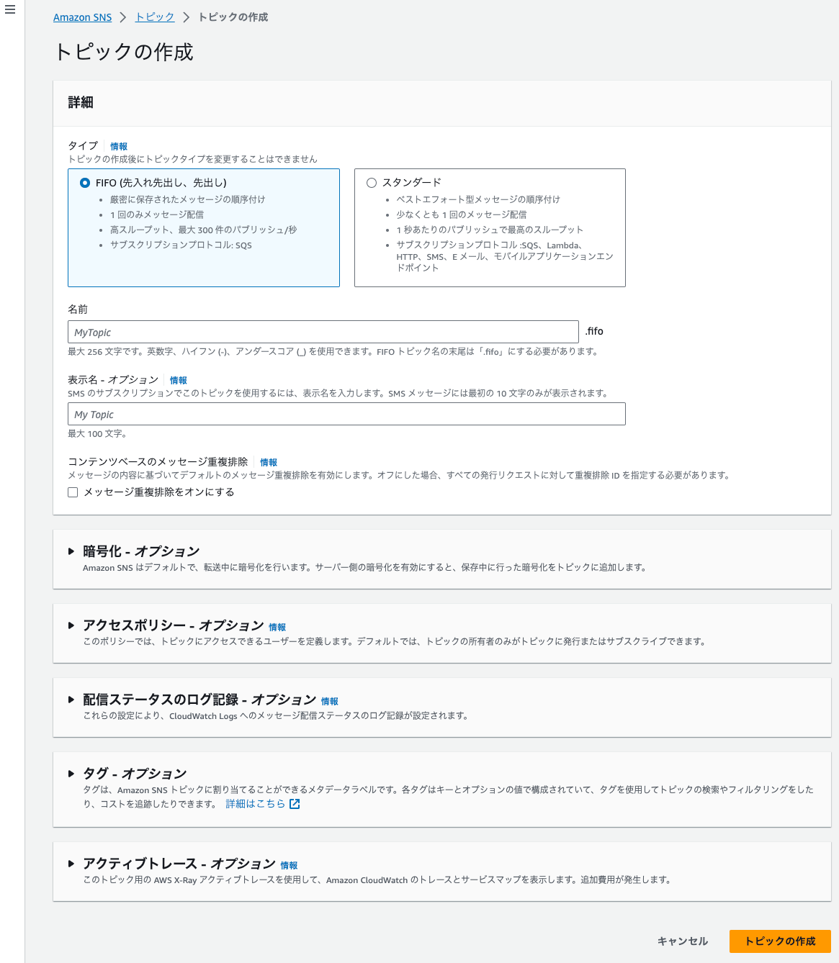Click the トピックの作成 breadcrumb text
839x963 pixels.
(233, 17)
